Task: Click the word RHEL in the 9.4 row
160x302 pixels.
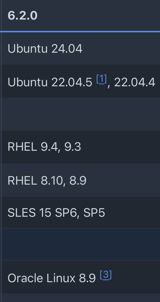Action: click(x=22, y=147)
